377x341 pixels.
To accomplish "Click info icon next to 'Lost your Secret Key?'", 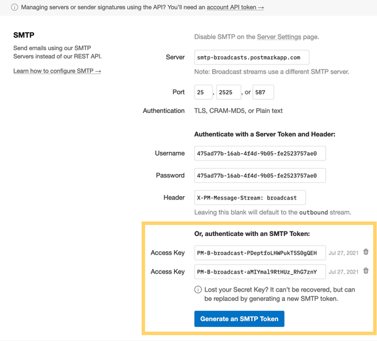I will click(198, 290).
